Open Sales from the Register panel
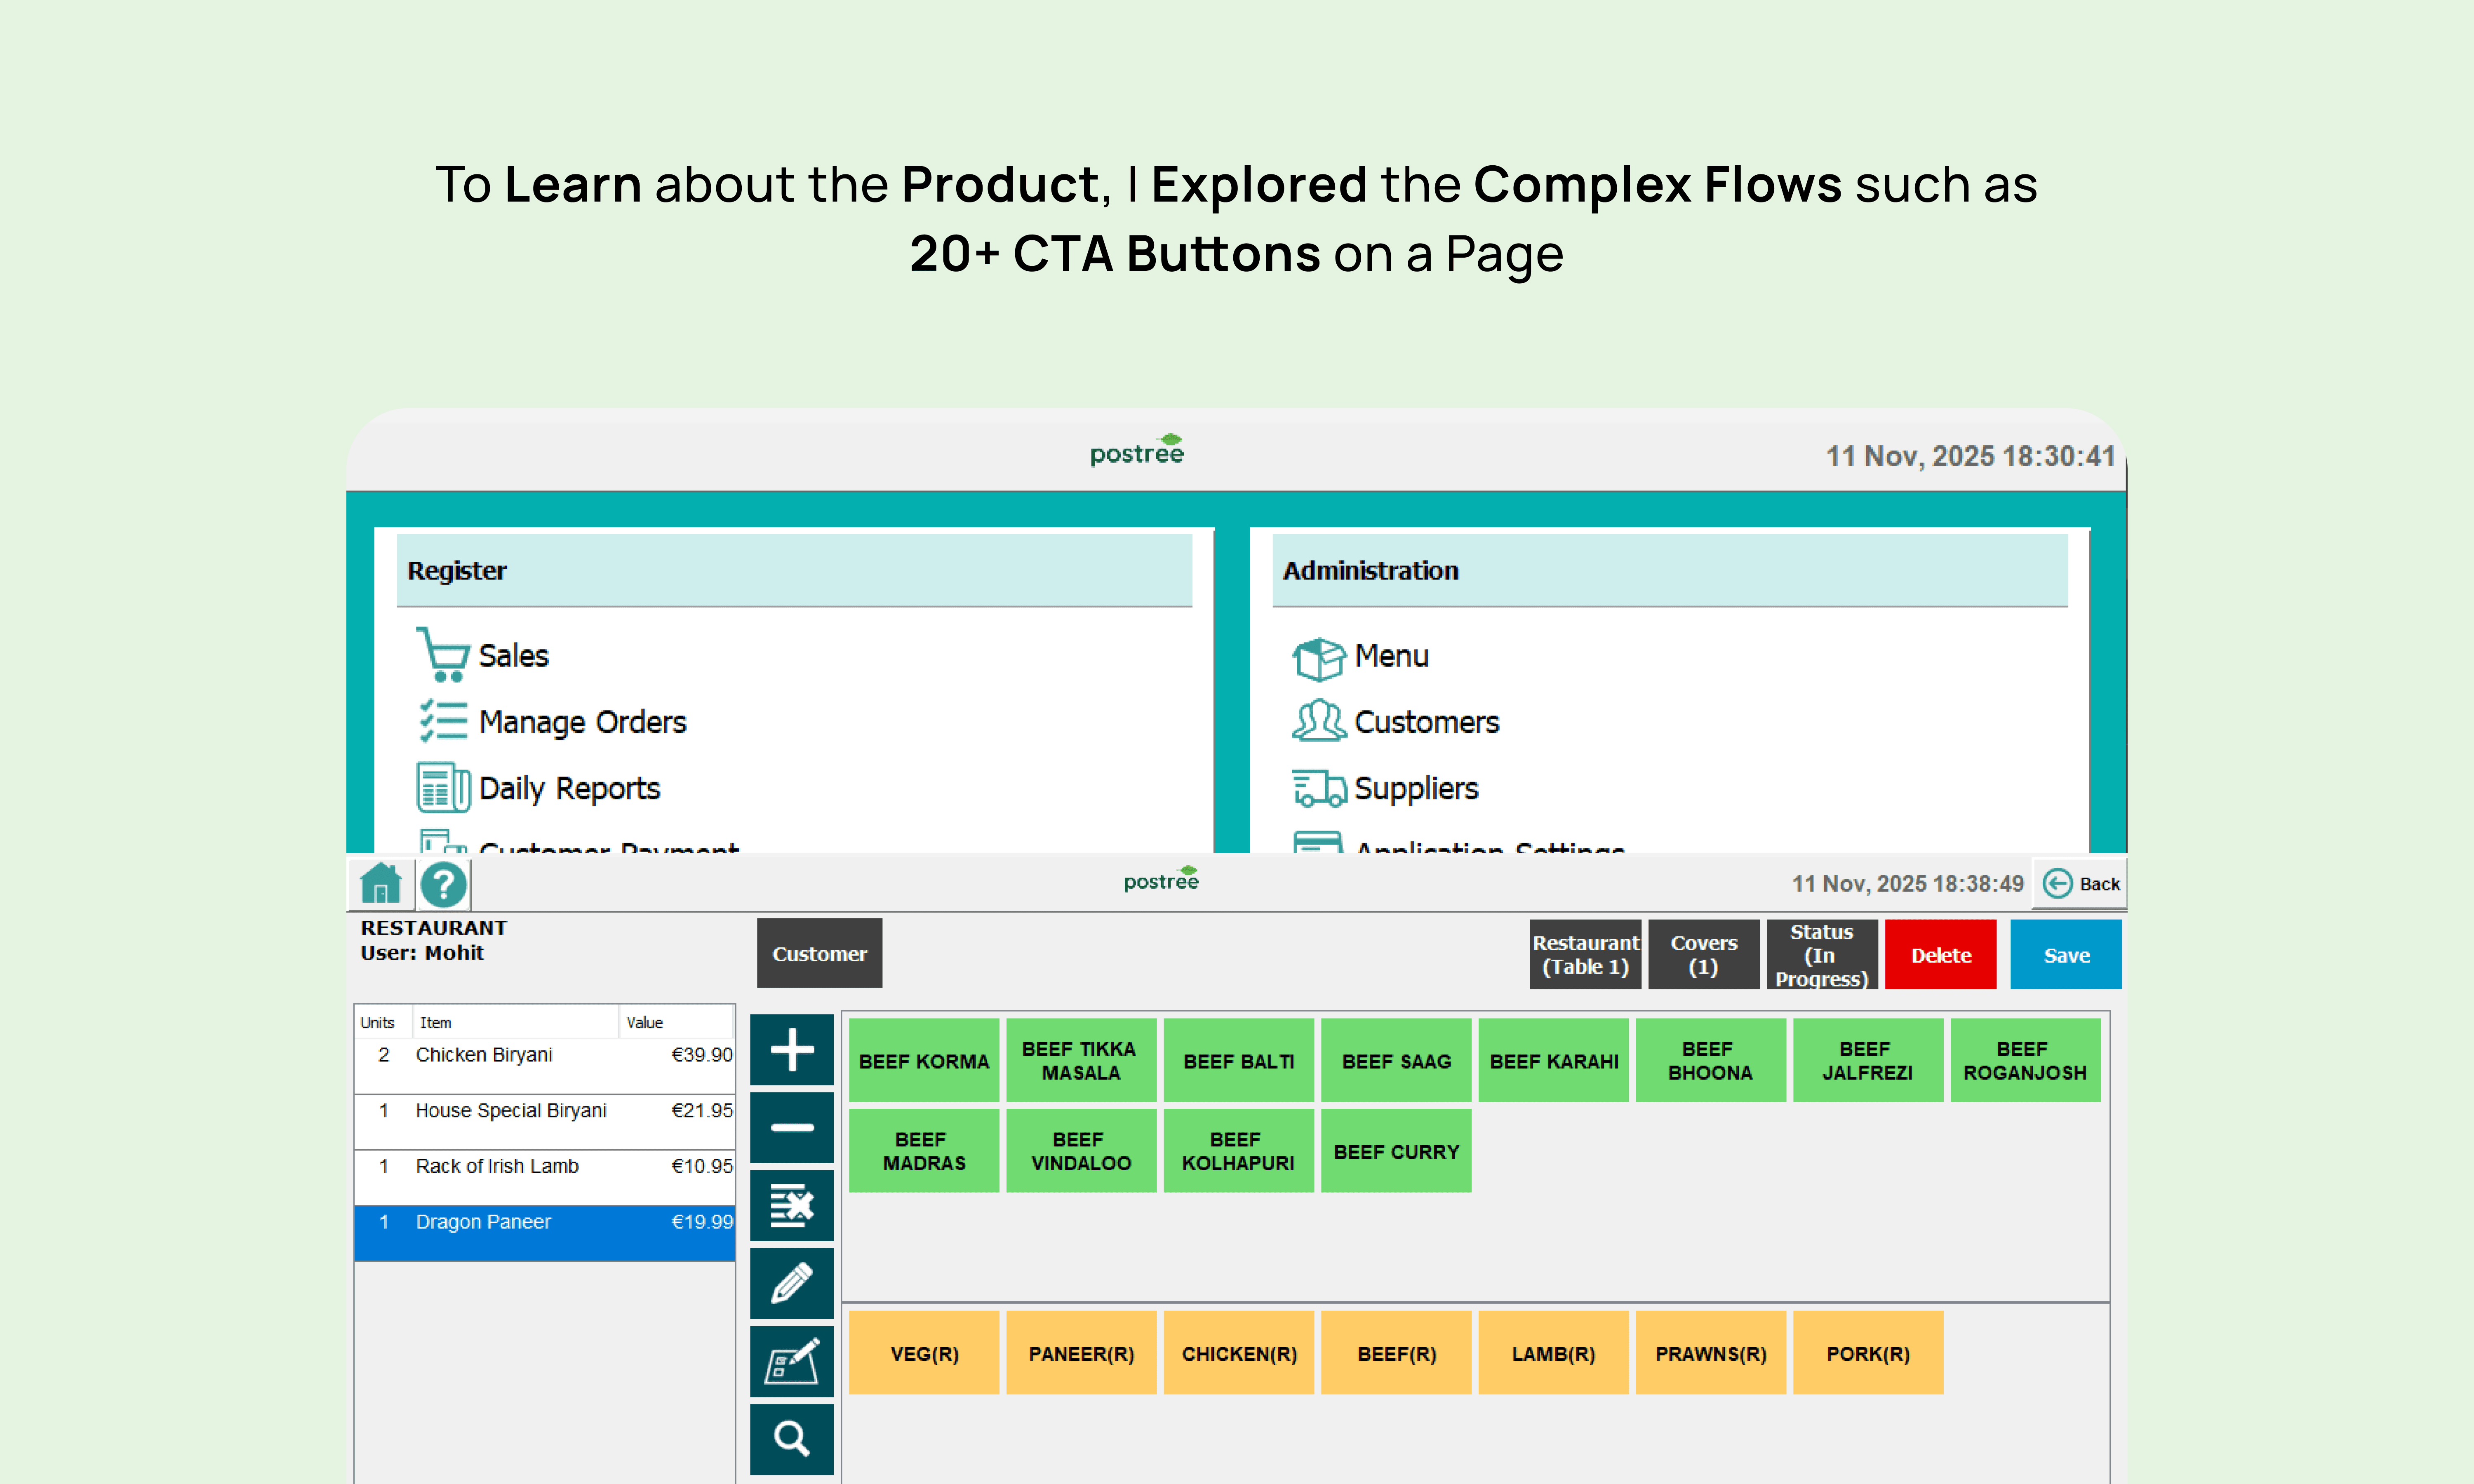 tap(512, 656)
